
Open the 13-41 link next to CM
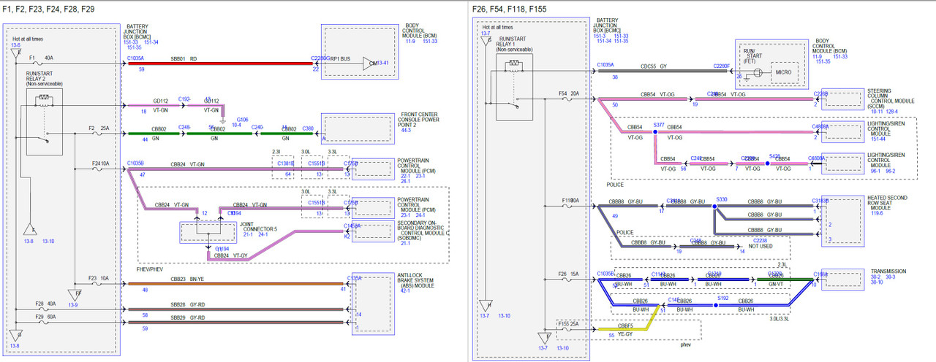[x=383, y=63]
